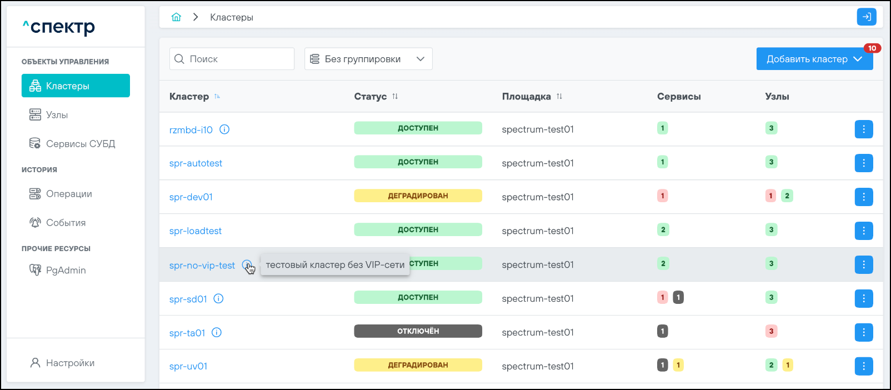891x390 pixels.
Task: Click info icon beside spr-ta01
Action: (217, 333)
